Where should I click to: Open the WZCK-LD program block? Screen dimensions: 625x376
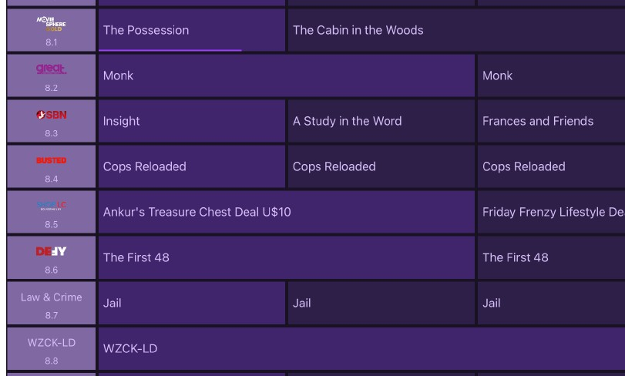pyautogui.click(x=361, y=348)
